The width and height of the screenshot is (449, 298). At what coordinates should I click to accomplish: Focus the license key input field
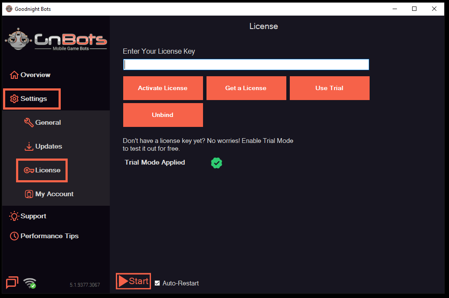tap(246, 65)
